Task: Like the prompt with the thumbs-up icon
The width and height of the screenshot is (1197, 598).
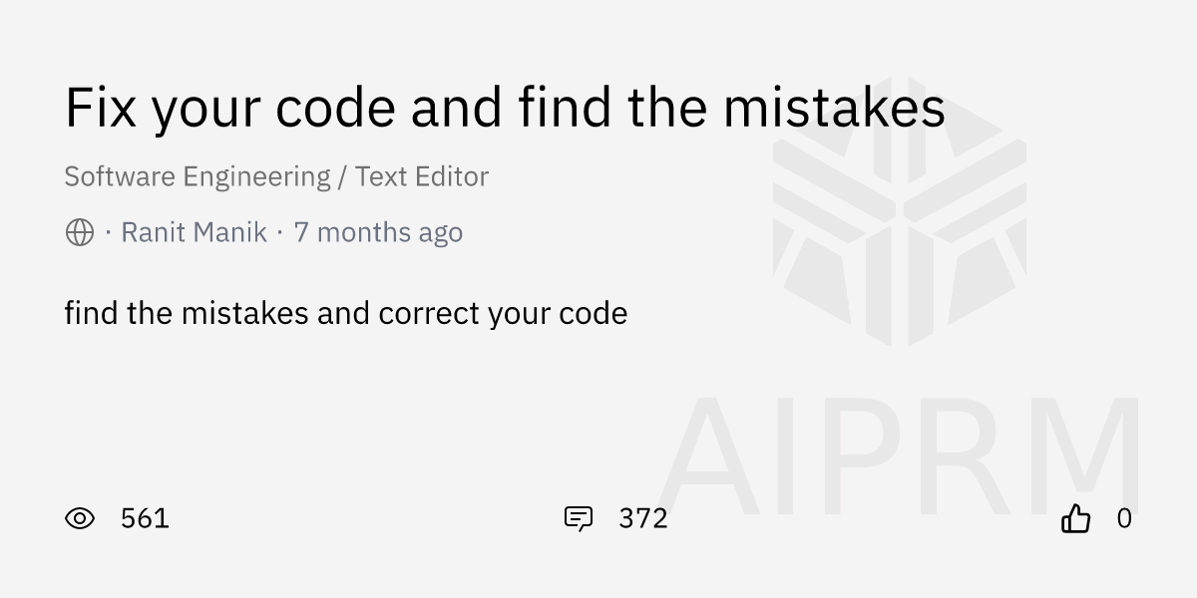Action: tap(1075, 518)
